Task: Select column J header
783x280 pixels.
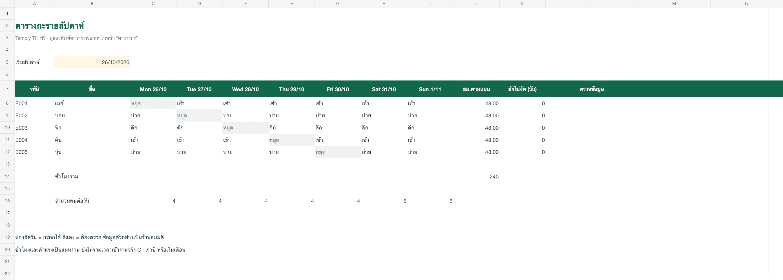Action: click(476, 4)
